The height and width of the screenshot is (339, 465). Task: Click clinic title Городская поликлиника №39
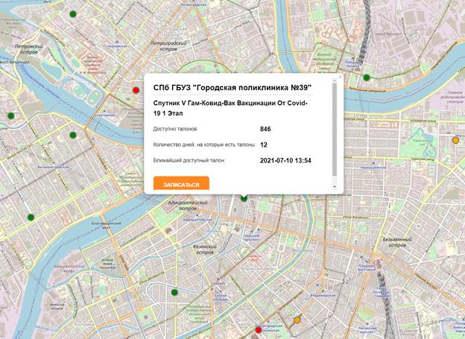(232, 87)
